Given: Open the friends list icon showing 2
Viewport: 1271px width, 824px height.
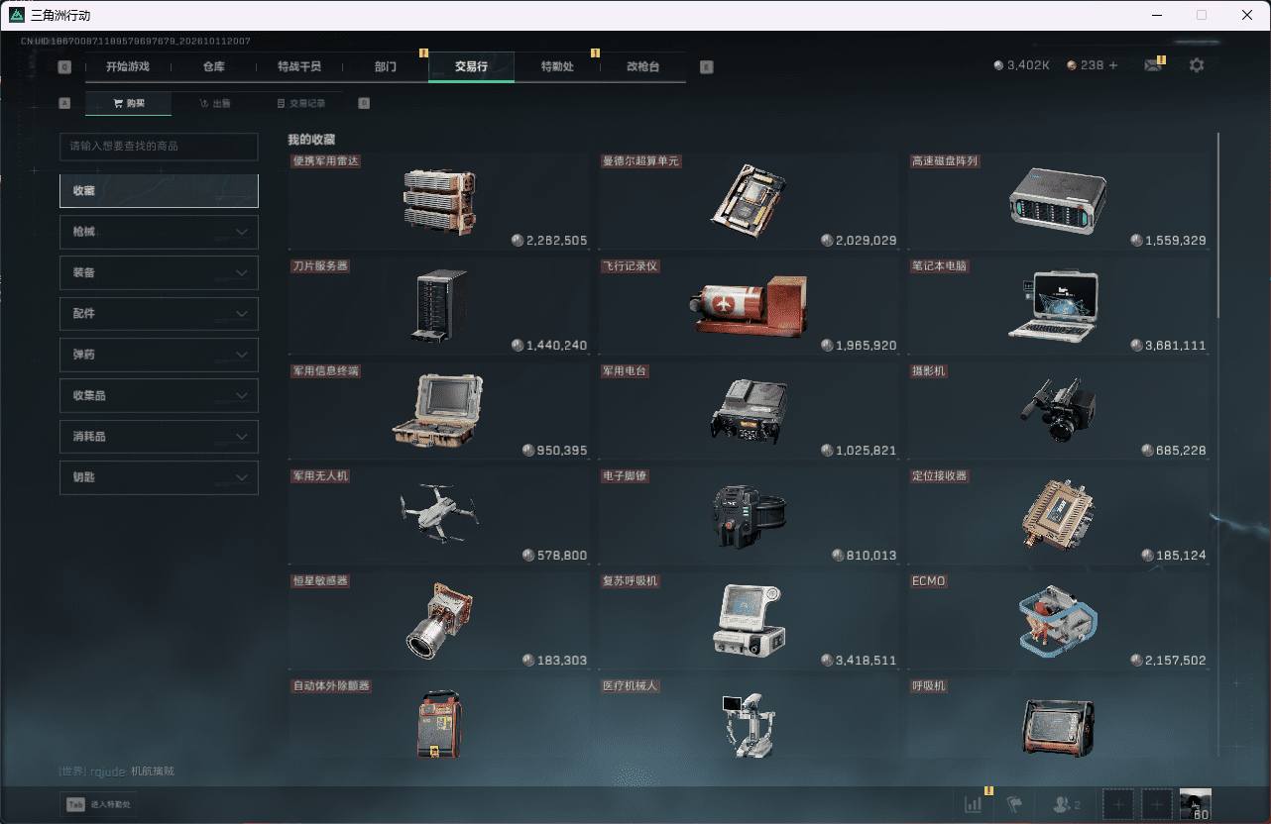Looking at the screenshot, I should [1068, 804].
